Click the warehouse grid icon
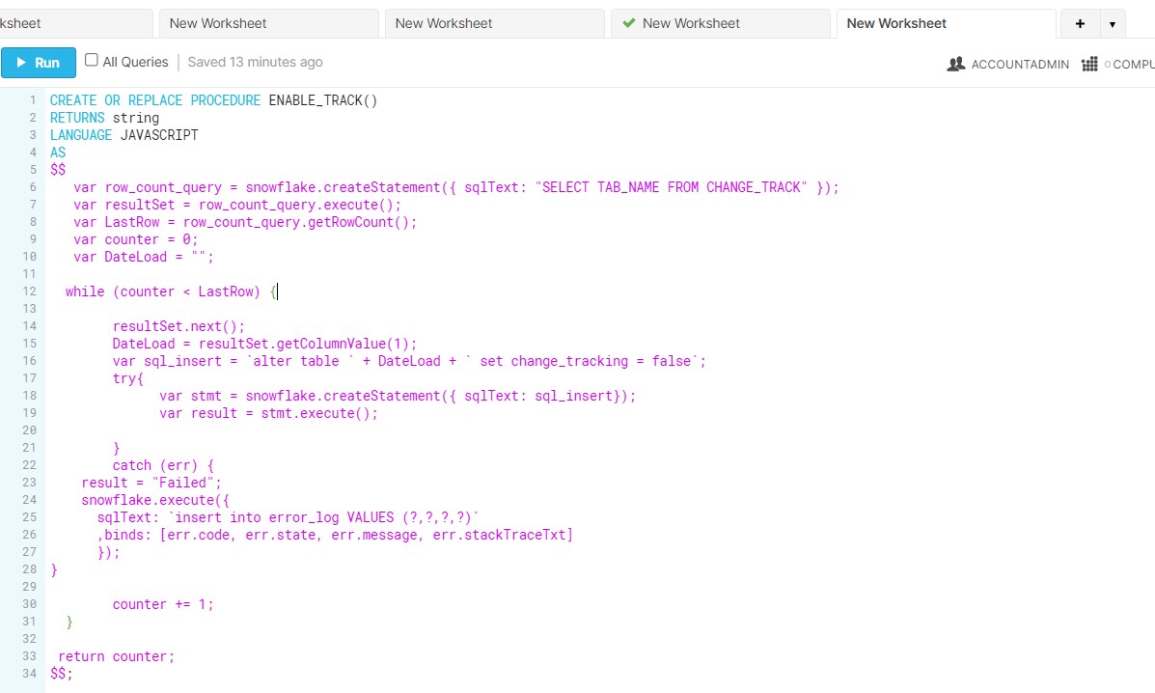 pos(1089,64)
